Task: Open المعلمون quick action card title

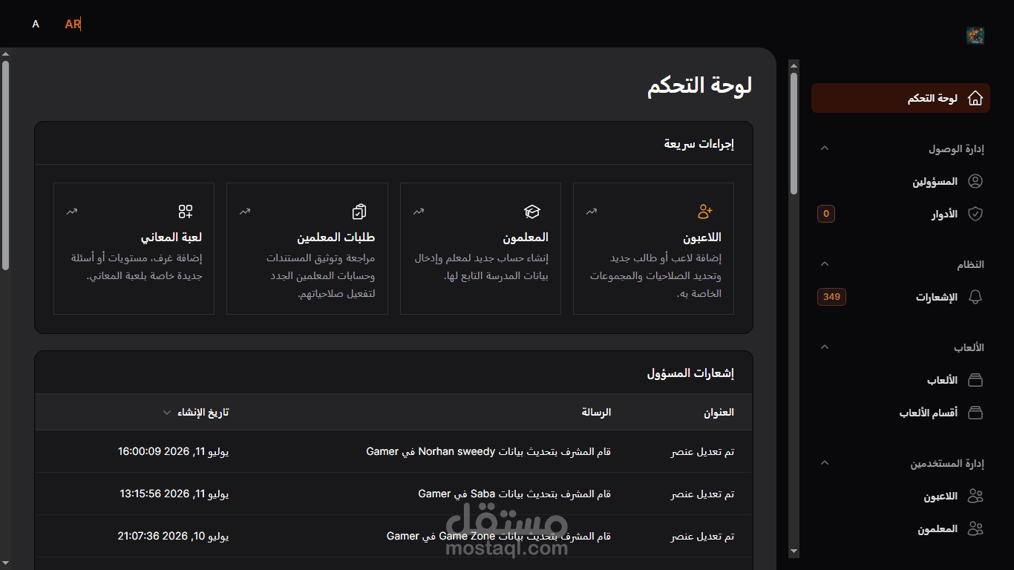Action: coord(526,237)
